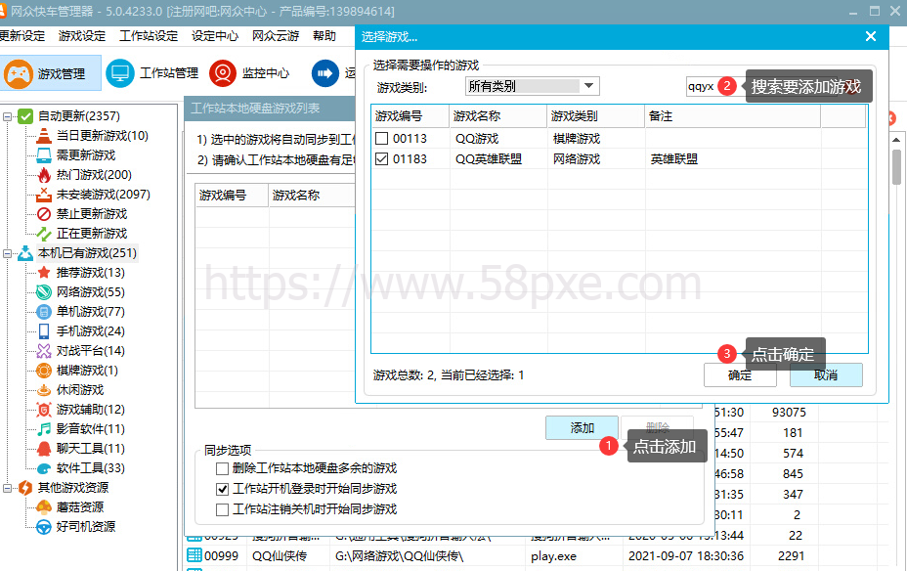Click the 2021-09-07 18:30:36 timestamp cell
This screenshot has width=907, height=571.
(686, 556)
